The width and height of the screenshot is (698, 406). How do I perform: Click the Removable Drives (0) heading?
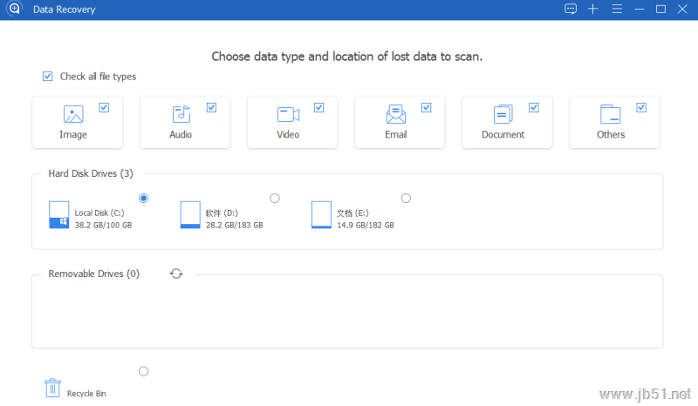coord(94,274)
